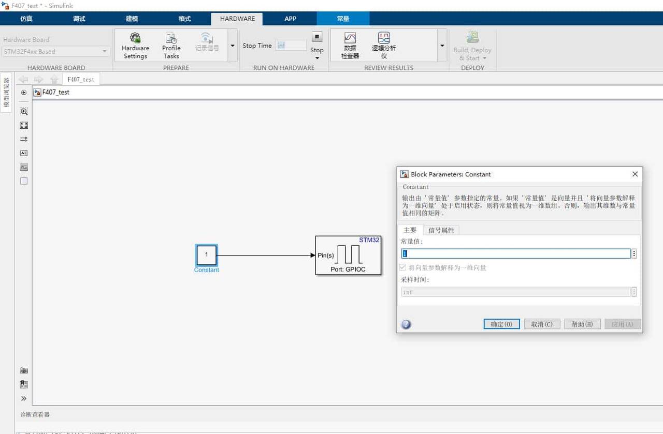Open the 逻辑分析仪 logic analyzer
The width and height of the screenshot is (663, 434).
[384, 45]
